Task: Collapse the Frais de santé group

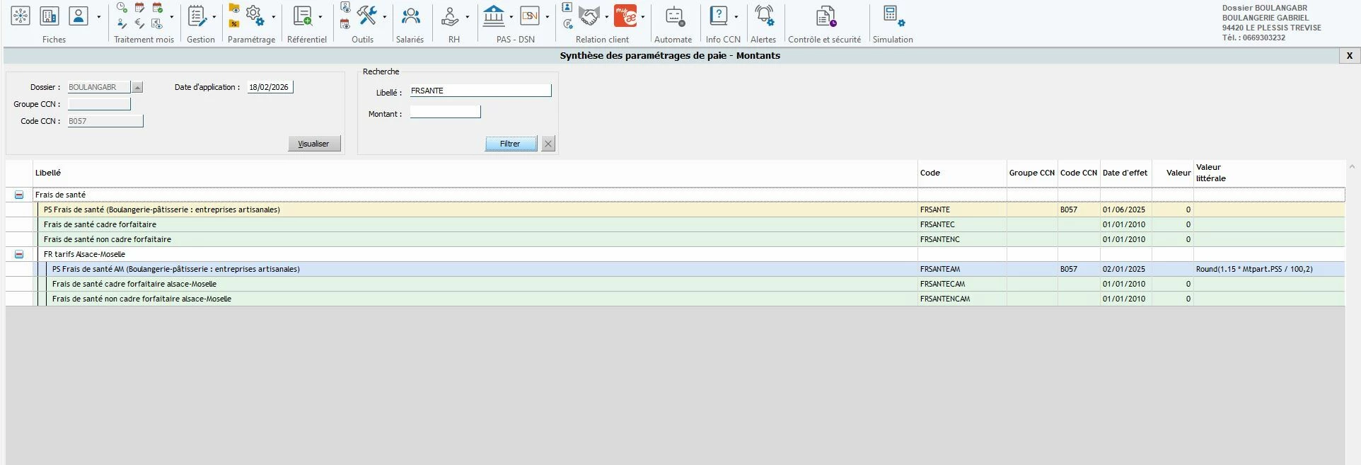Action: [x=19, y=195]
